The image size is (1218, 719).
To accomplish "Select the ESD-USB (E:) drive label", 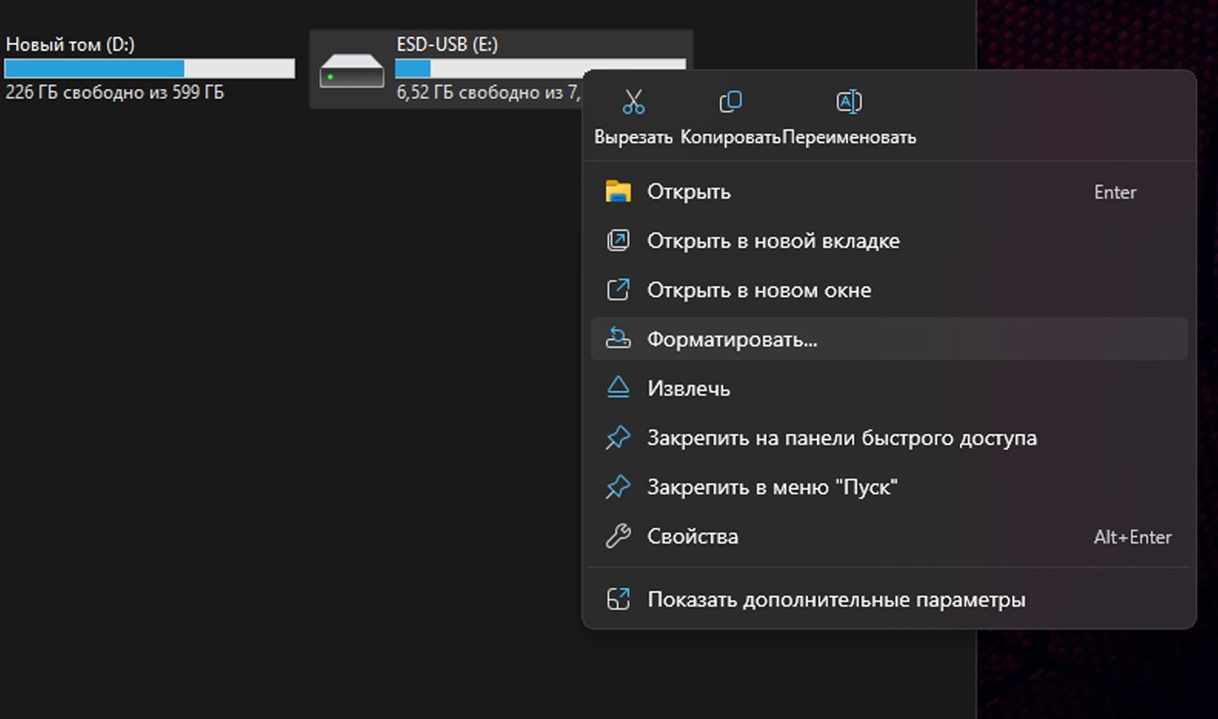I will (447, 45).
